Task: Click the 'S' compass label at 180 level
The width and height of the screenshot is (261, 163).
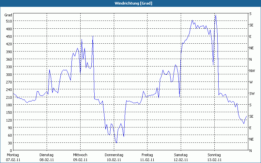Action: tap(250, 105)
